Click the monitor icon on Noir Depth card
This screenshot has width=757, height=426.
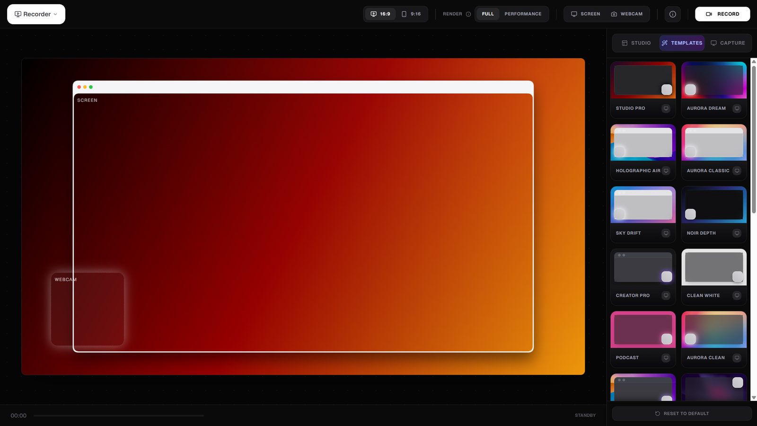click(x=737, y=233)
